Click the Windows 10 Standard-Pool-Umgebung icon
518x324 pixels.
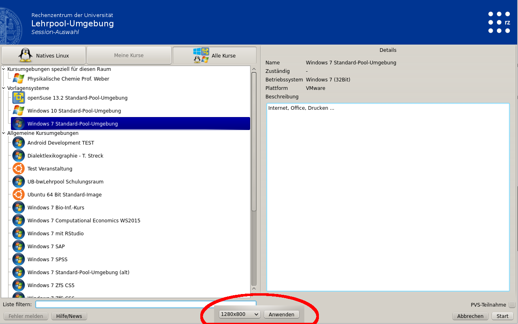coord(18,111)
